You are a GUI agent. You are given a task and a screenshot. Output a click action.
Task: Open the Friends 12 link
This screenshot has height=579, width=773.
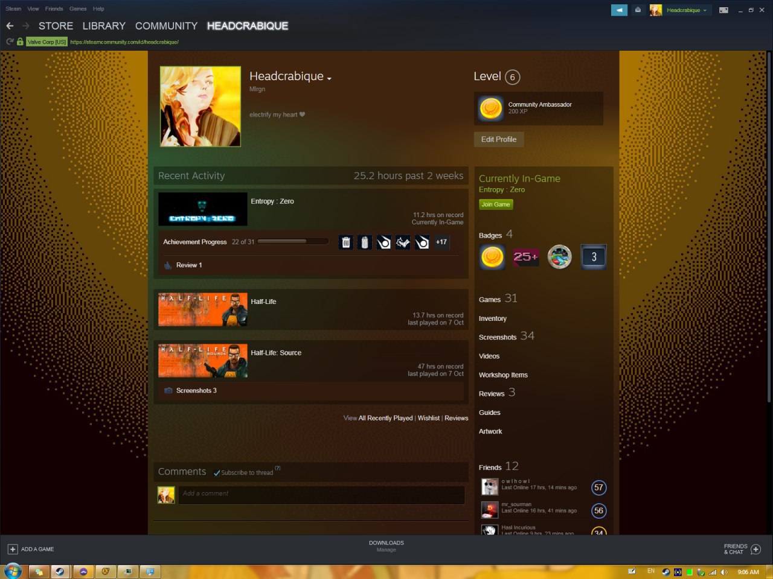coord(499,466)
